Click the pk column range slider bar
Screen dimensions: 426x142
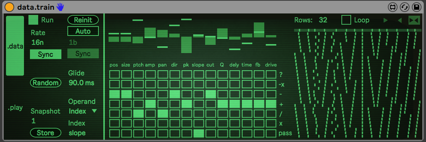pos(186,45)
